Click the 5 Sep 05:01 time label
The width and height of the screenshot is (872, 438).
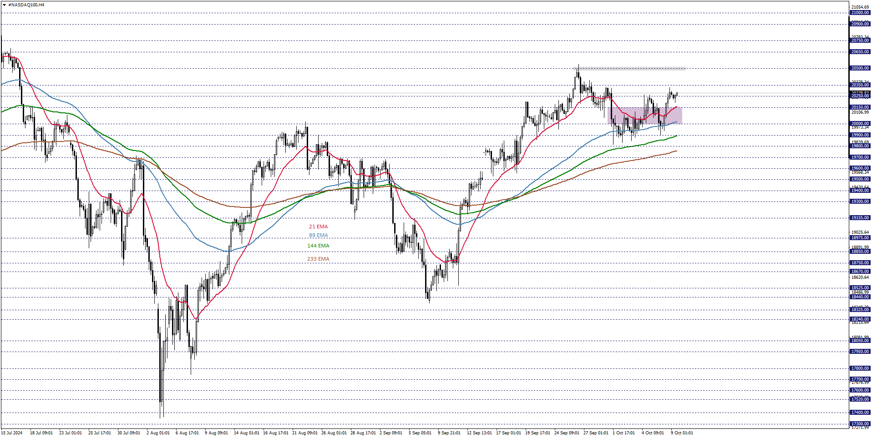point(420,433)
